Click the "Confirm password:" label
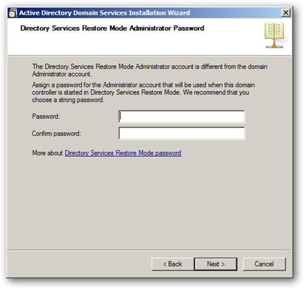304x289 pixels. point(56,134)
